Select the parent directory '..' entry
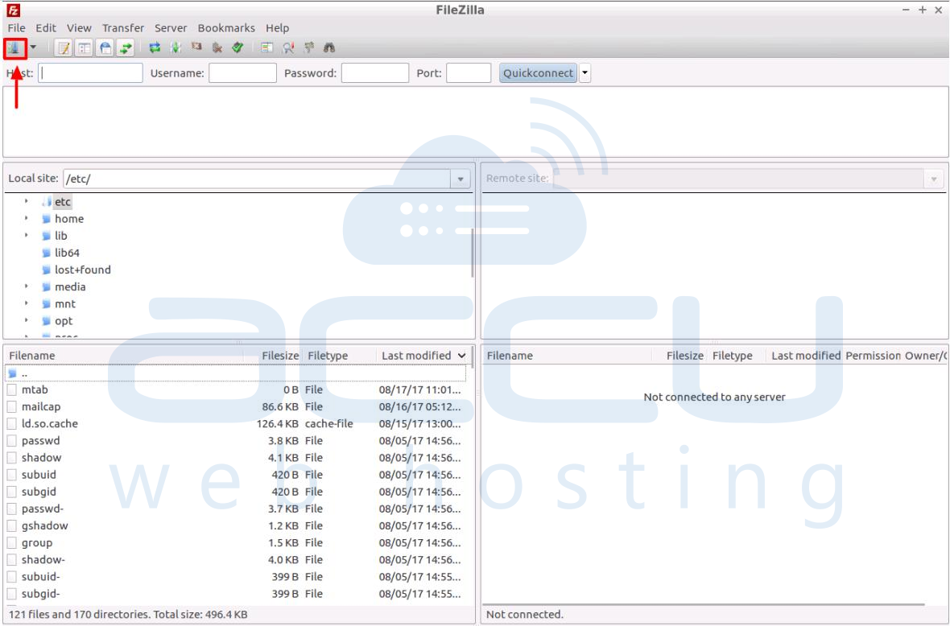The image size is (950, 626). [x=236, y=373]
